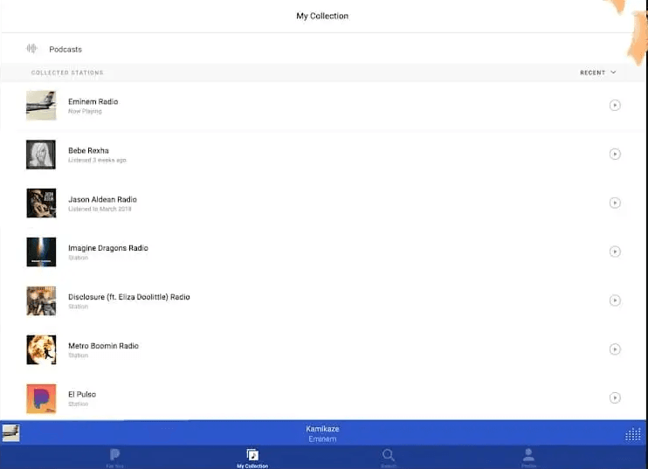Select the Metro Boomin Radio title

tap(103, 346)
